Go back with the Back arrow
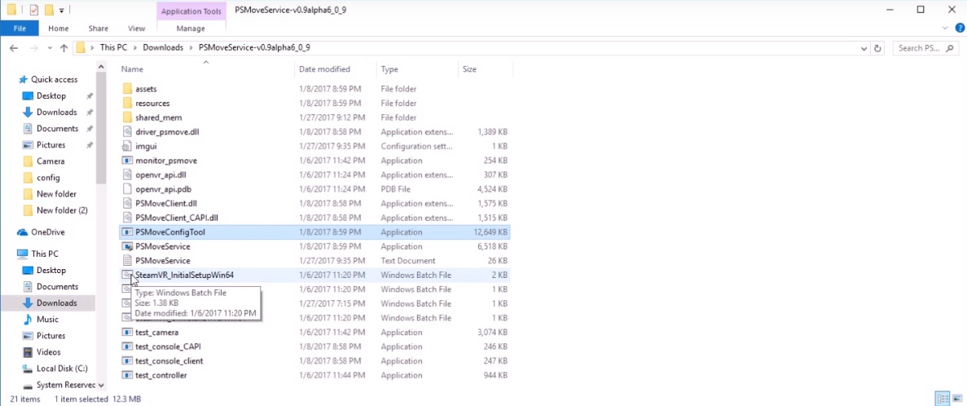Image resolution: width=967 pixels, height=406 pixels. pyautogui.click(x=14, y=47)
